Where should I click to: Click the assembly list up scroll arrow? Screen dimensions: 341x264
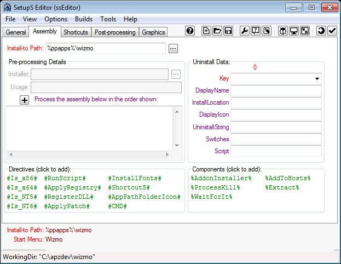pos(177,112)
